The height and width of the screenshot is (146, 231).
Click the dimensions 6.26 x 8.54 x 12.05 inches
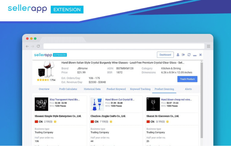tap(177, 72)
